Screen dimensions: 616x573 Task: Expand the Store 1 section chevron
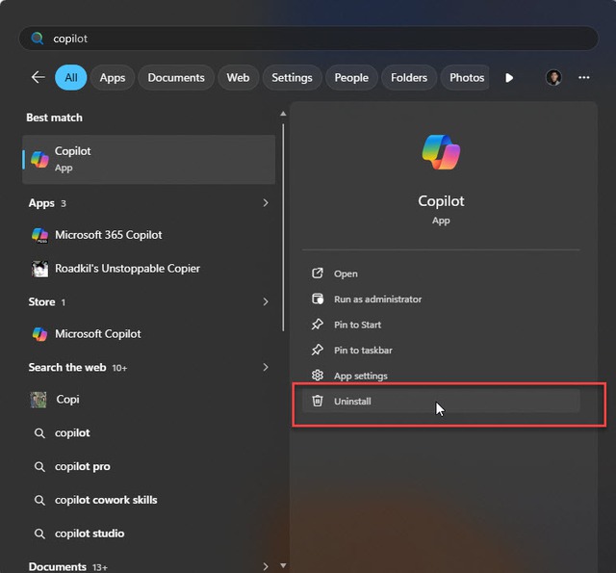(x=266, y=301)
